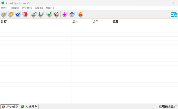Sort by the 名称 column header

point(36,21)
